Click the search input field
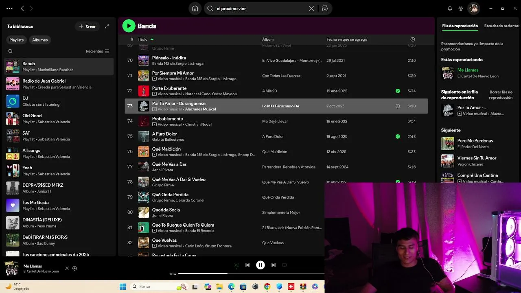 pos(261,9)
